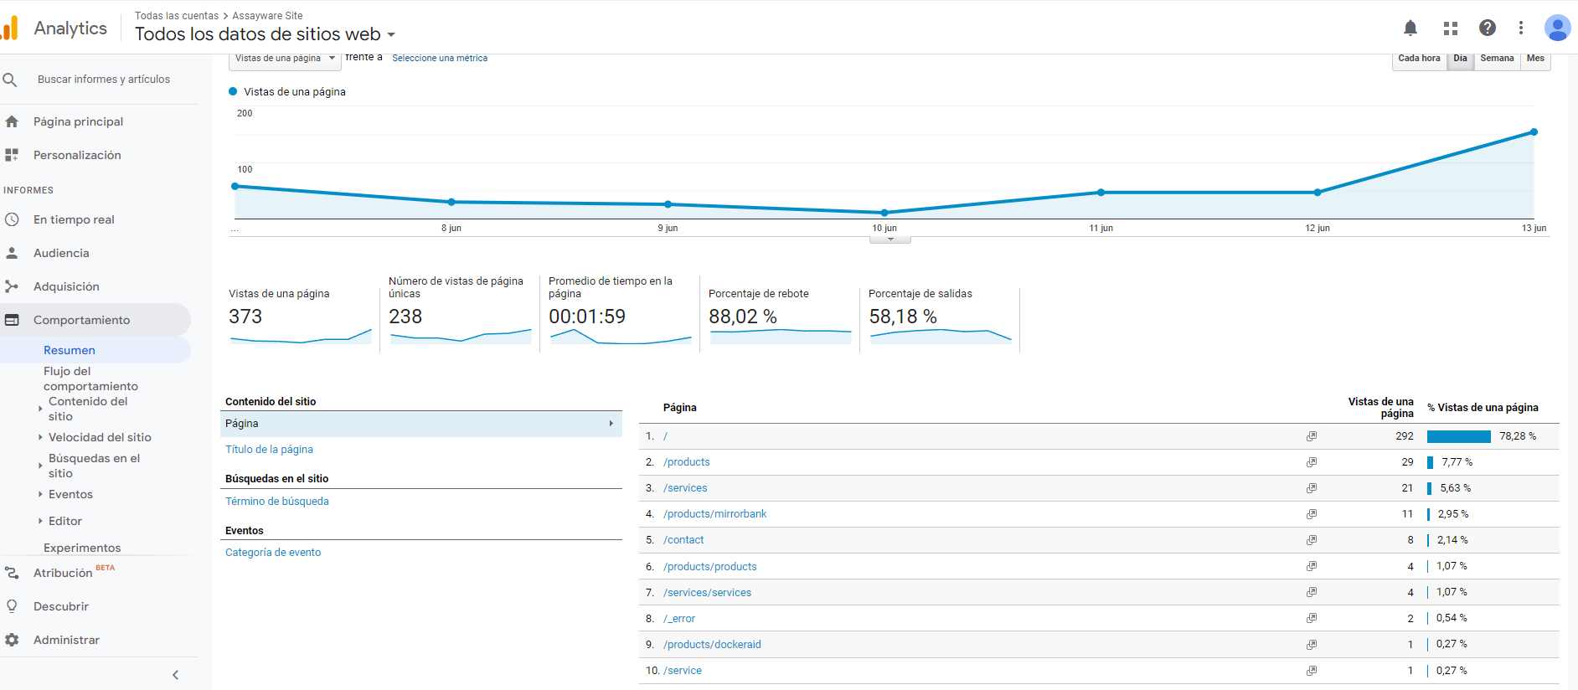Click Título de la página link
This screenshot has width=1578, height=690.
tap(269, 450)
